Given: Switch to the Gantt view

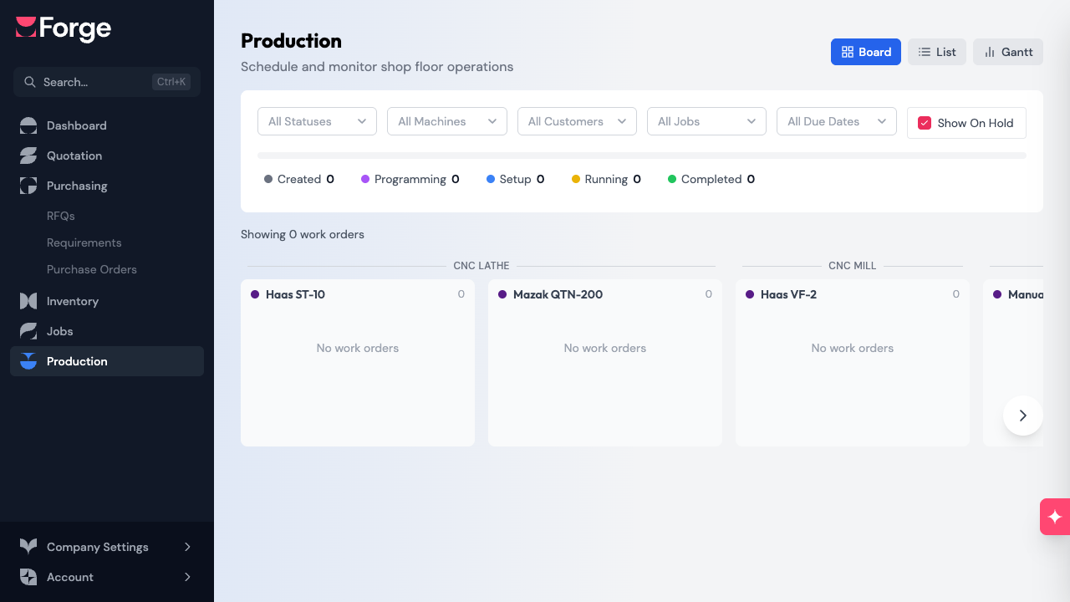Looking at the screenshot, I should pyautogui.click(x=1007, y=52).
